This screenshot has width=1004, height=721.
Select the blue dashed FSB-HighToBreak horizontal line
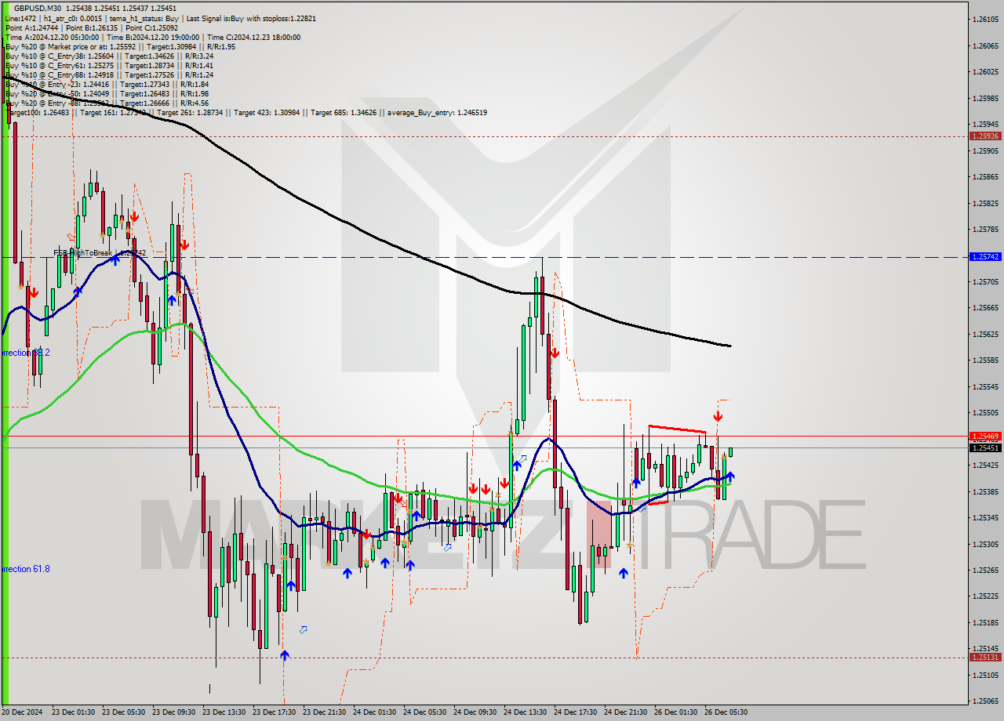pyautogui.click(x=484, y=257)
